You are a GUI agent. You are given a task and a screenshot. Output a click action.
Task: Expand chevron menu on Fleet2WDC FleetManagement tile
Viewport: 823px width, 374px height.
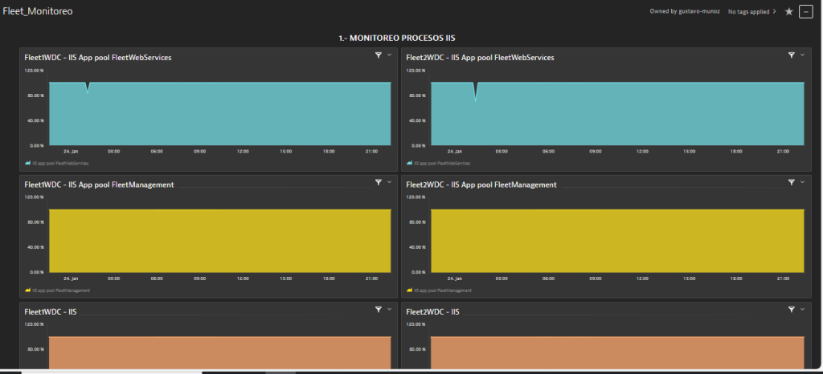pos(803,182)
